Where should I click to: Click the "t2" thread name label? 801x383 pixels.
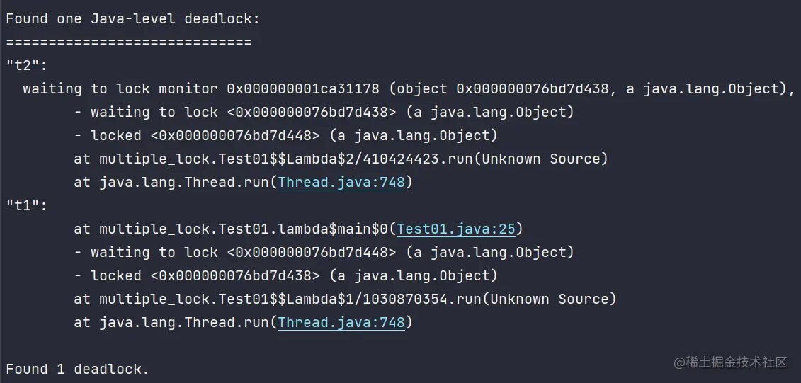click(x=26, y=66)
